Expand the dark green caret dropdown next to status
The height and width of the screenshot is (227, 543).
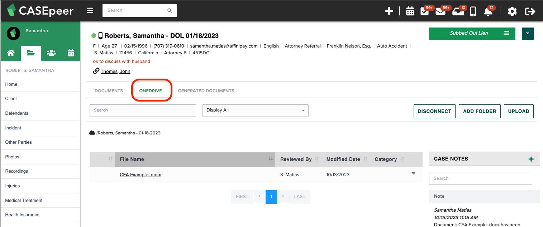click(528, 34)
